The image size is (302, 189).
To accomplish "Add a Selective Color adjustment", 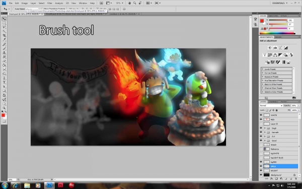I will [288, 62].
